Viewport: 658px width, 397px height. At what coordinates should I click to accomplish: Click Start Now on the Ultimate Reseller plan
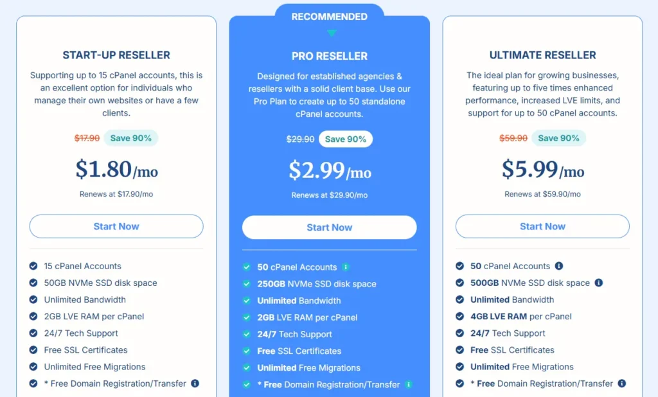click(x=542, y=226)
